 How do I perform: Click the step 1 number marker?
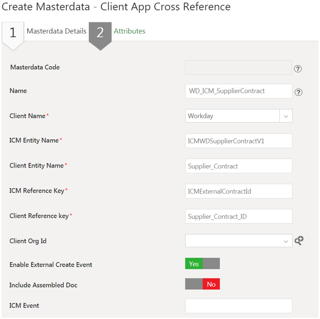(x=13, y=33)
